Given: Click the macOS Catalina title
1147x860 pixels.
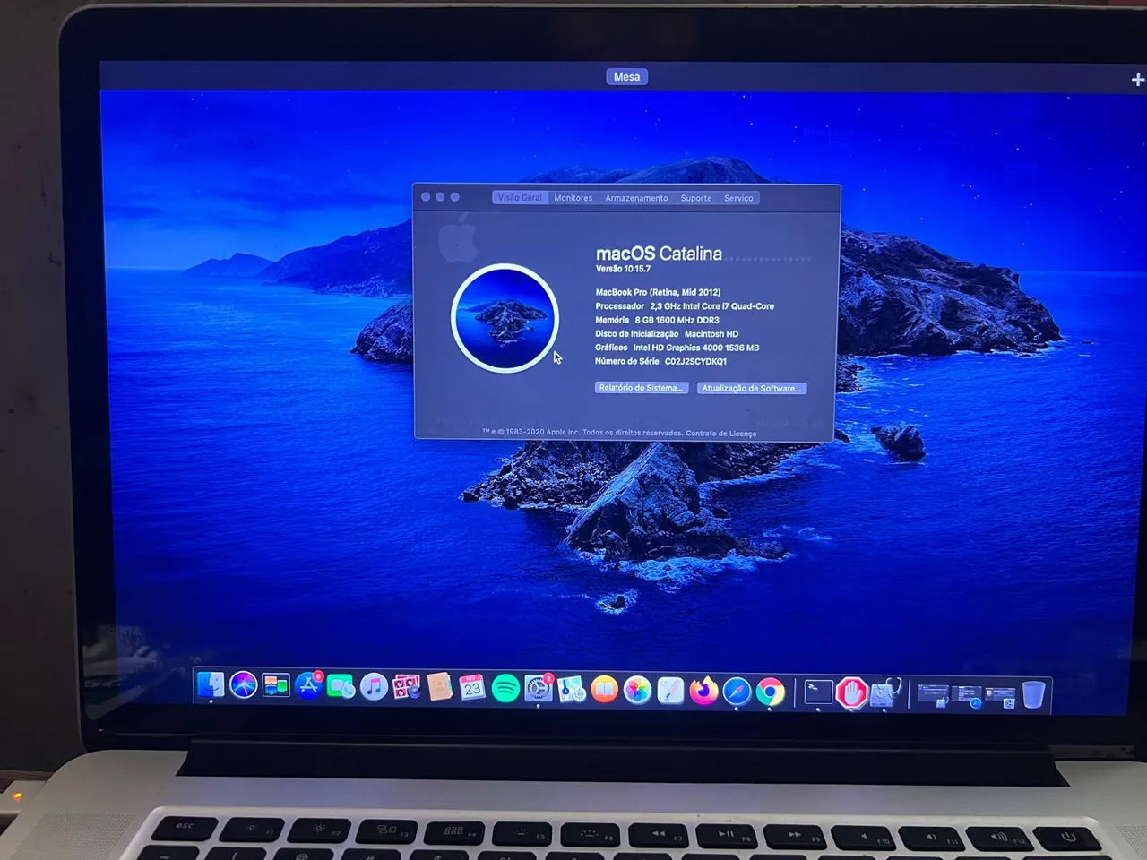Looking at the screenshot, I should click(x=659, y=254).
